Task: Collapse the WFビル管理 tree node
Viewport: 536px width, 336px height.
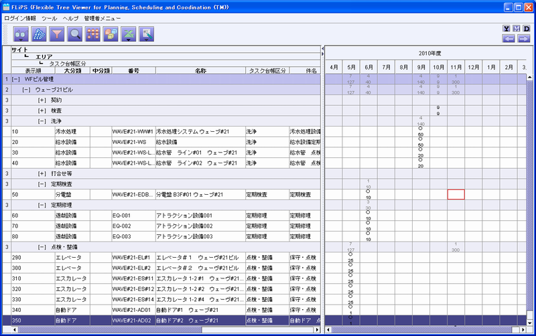Action: pos(15,79)
